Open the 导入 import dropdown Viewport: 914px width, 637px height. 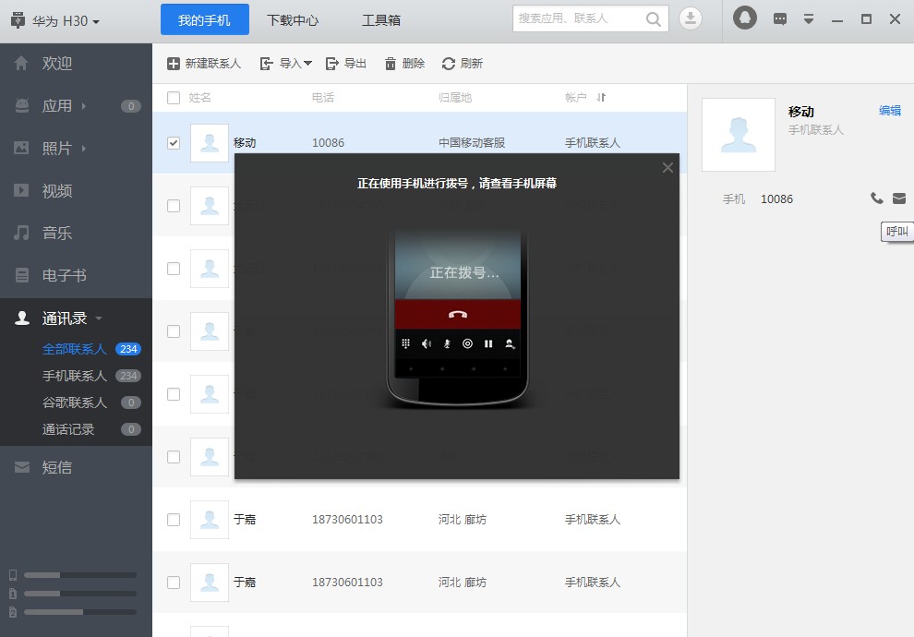pyautogui.click(x=285, y=64)
